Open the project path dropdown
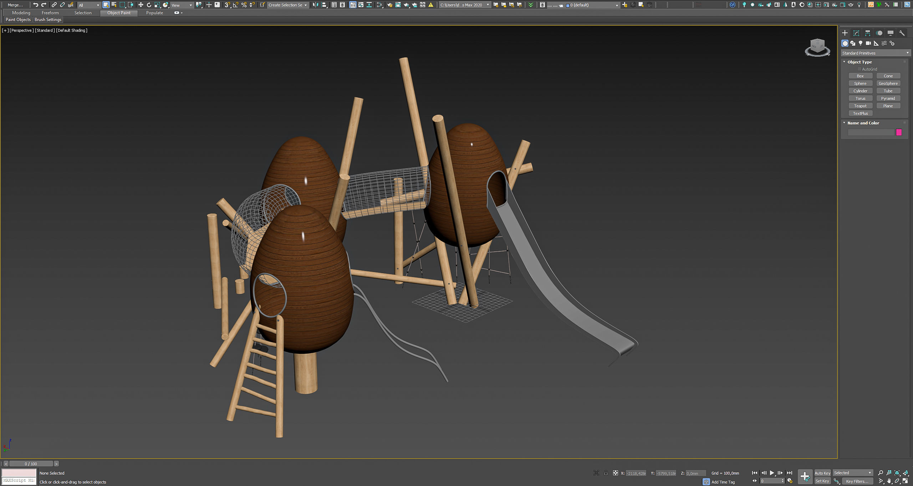 pyautogui.click(x=465, y=5)
